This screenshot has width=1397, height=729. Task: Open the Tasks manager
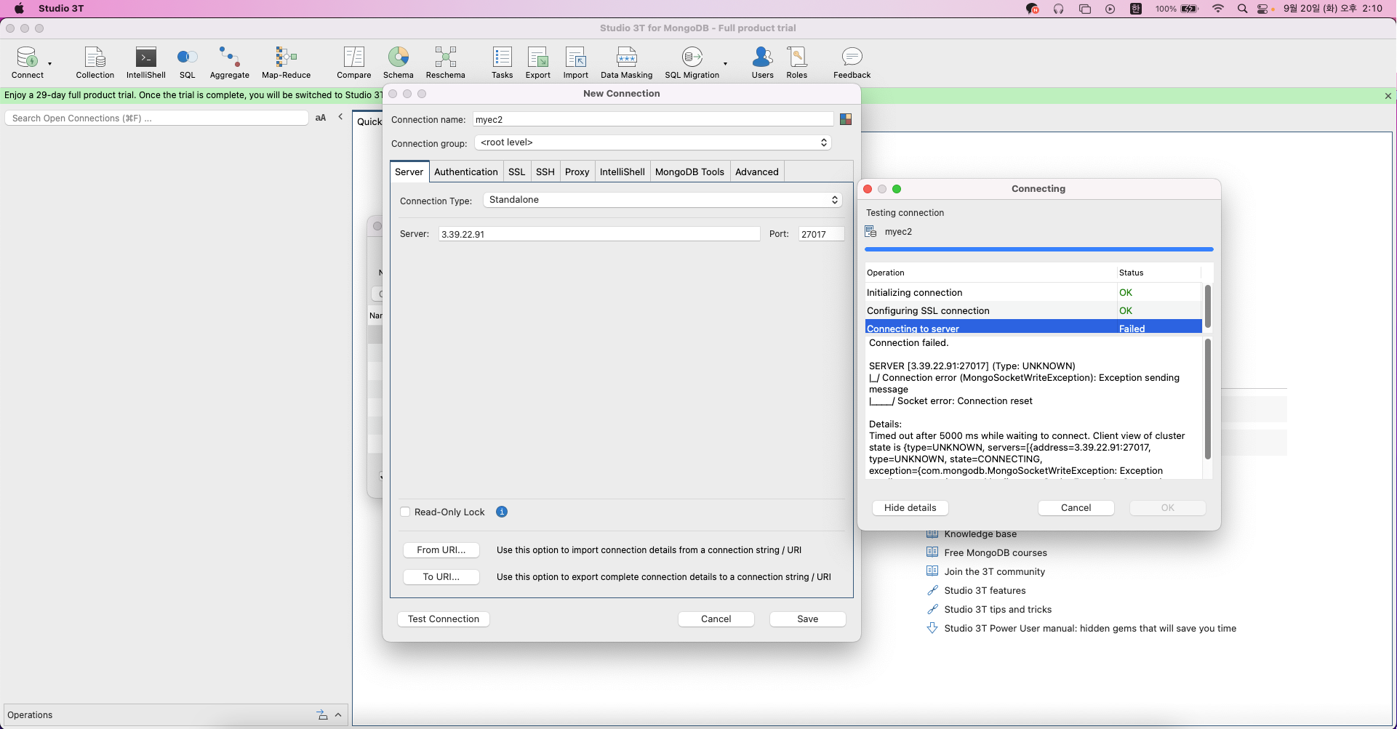[x=502, y=62]
